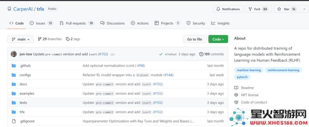Screen dimensions: 309x127
Task: Click the examples folder icon
Action: point(14,93)
